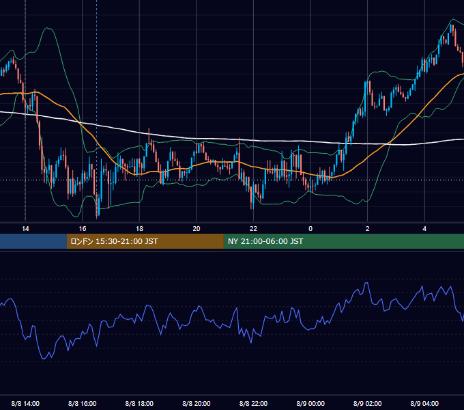This screenshot has height=410, width=464.
Task: Click the 16 hour label on price chart axis
Action: click(x=83, y=229)
